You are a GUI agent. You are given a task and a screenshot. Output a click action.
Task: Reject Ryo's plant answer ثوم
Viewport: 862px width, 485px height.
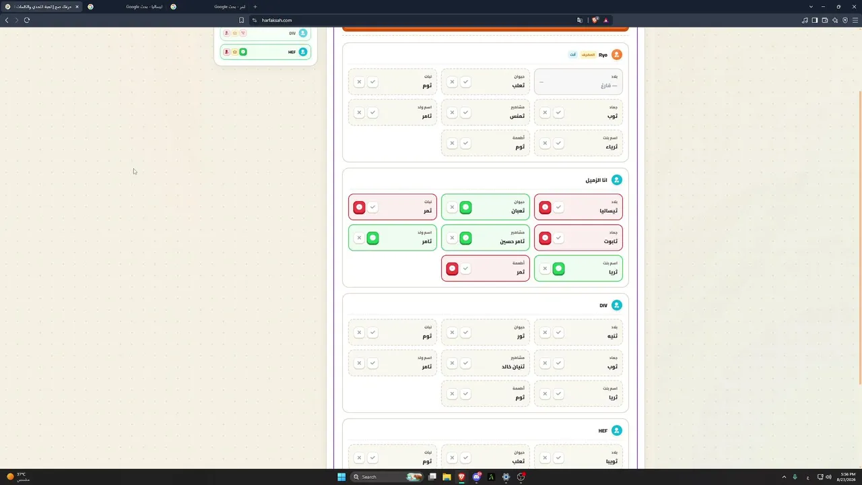point(359,82)
